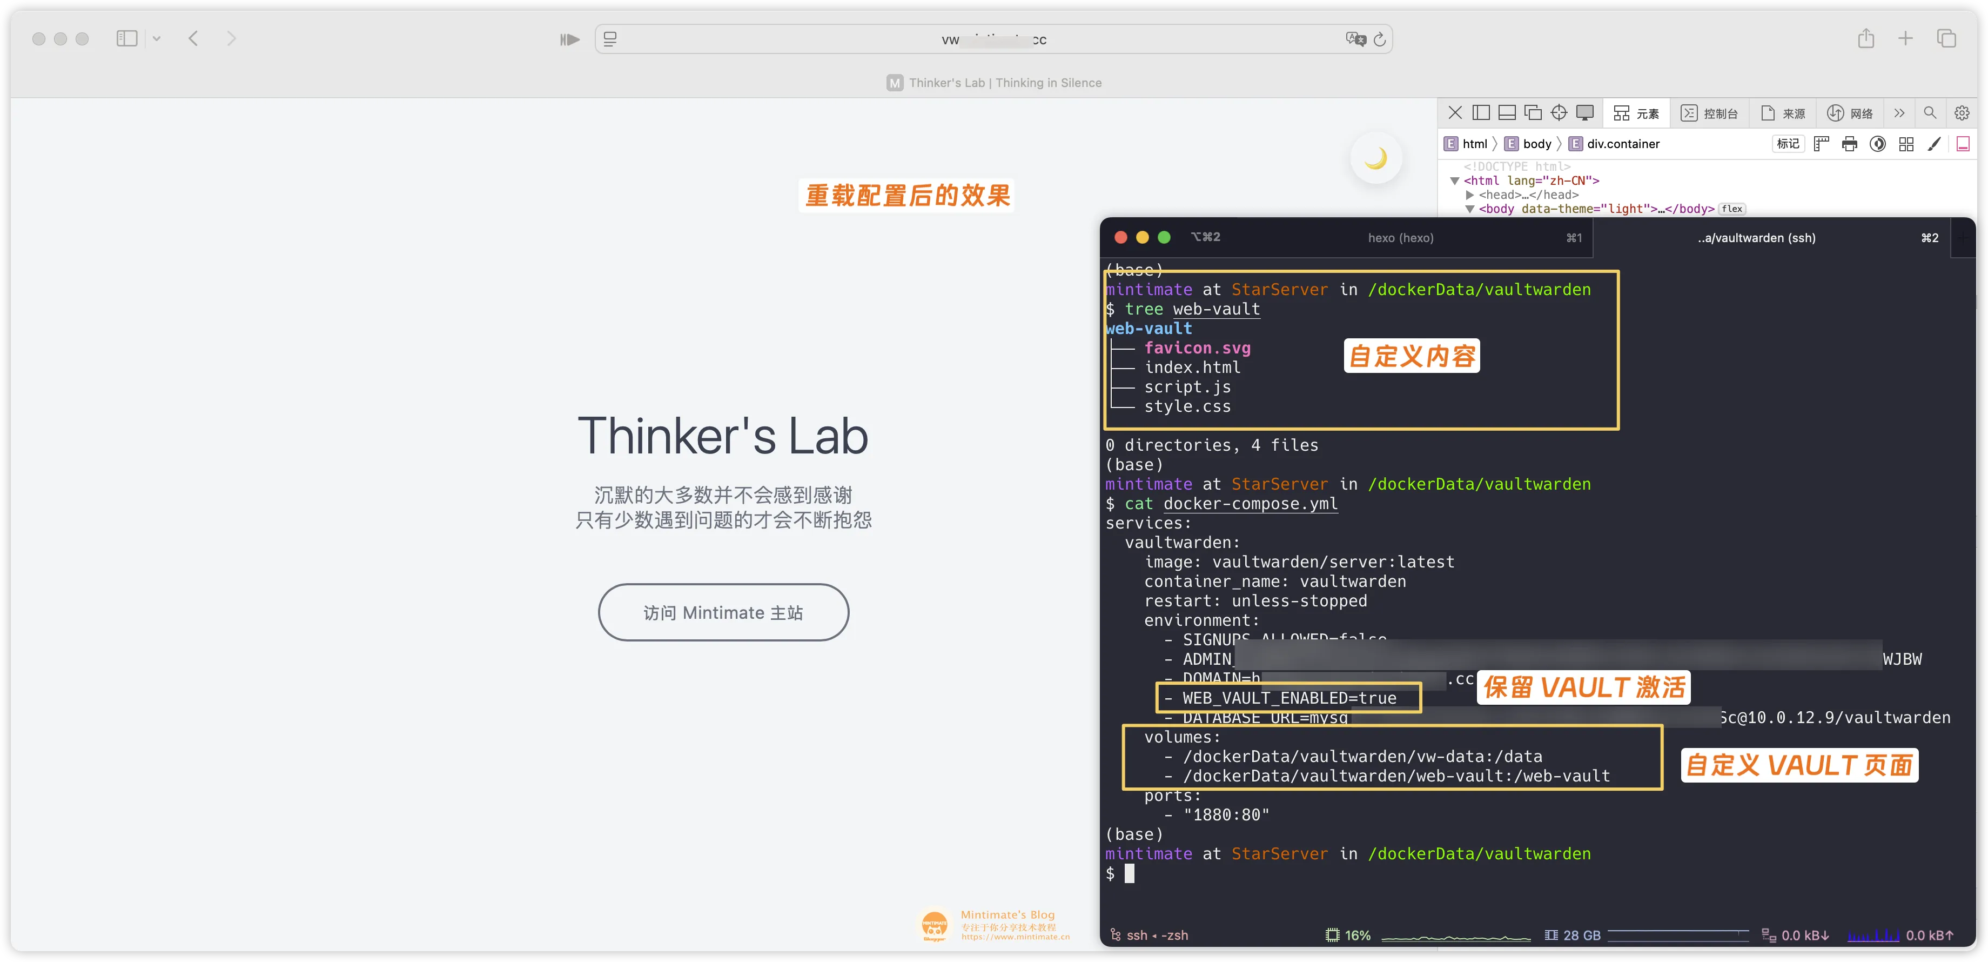
Task: Switch to the hexo (hexo) terminal tab
Action: pos(1401,238)
